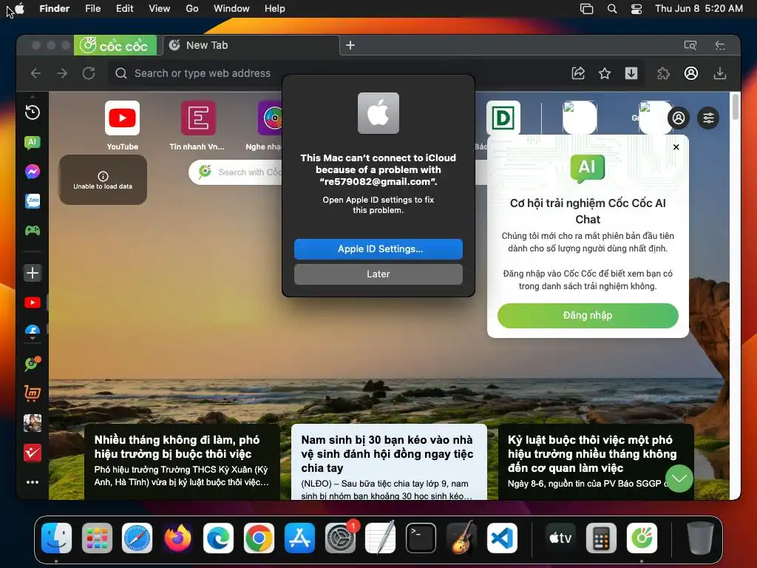This screenshot has height=568, width=757.
Task: Click the green scroll-down chevron button
Action: pos(679,479)
